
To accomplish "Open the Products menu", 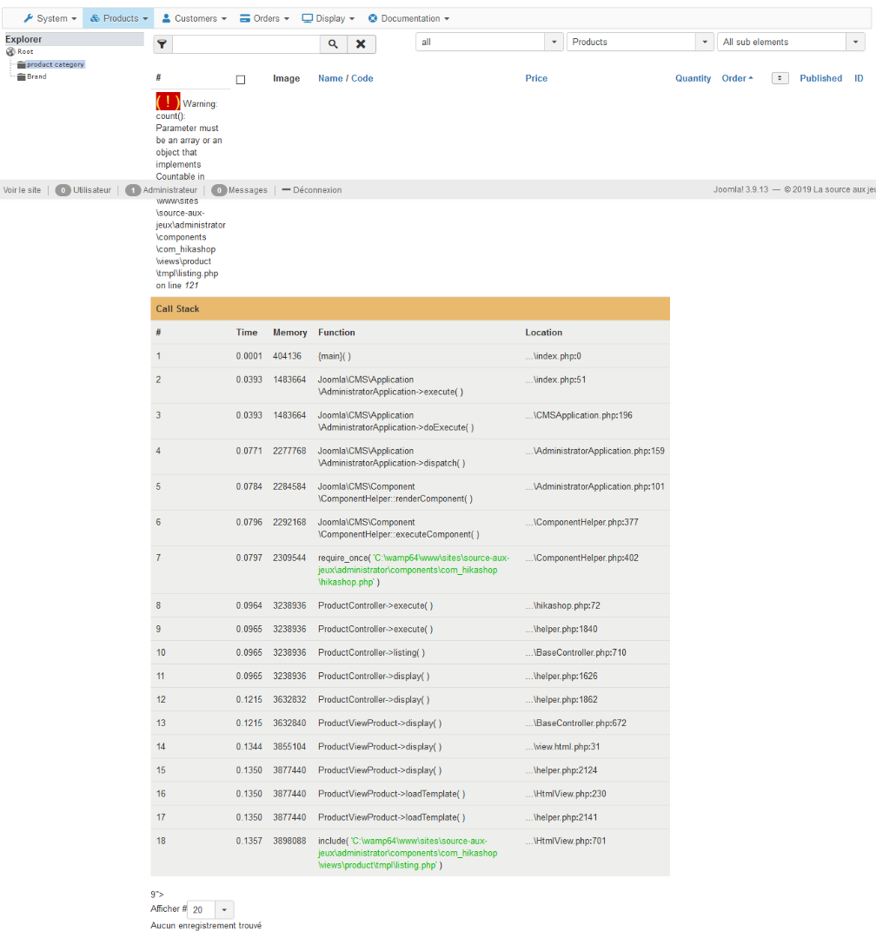I will tap(118, 18).
